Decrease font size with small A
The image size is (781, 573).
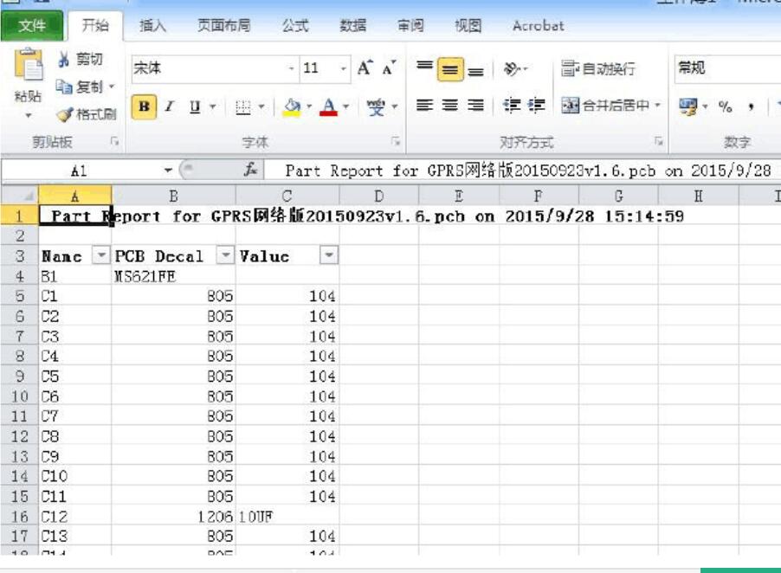point(389,68)
